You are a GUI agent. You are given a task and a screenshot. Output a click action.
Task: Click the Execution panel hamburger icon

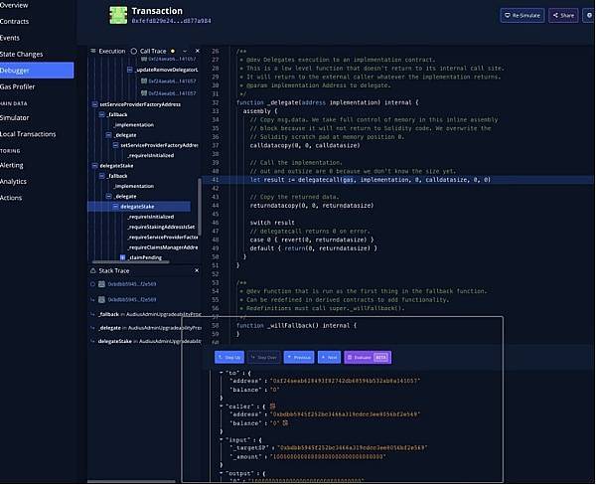point(92,51)
